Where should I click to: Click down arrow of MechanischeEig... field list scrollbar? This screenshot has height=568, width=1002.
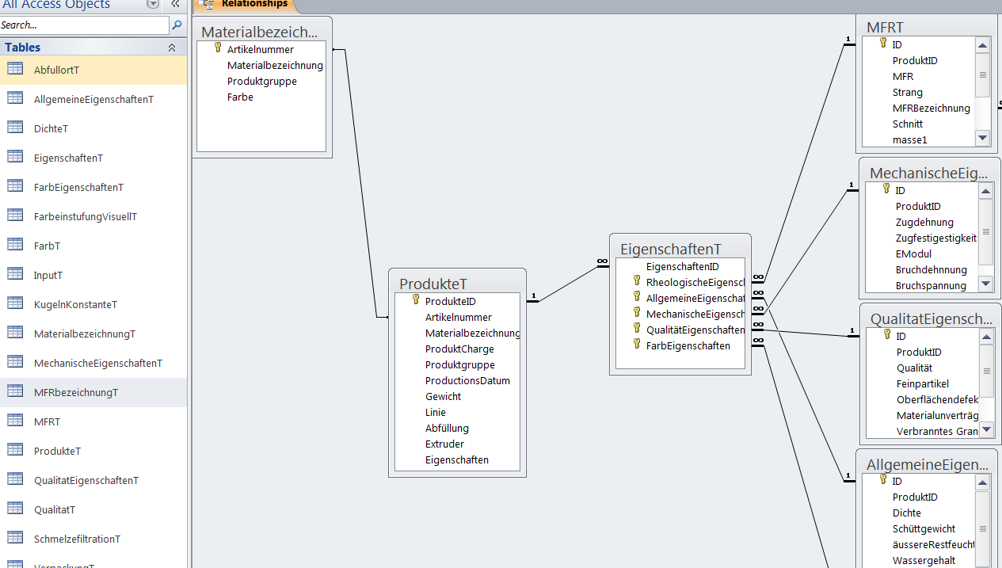click(x=986, y=283)
